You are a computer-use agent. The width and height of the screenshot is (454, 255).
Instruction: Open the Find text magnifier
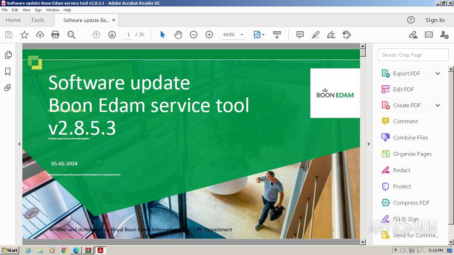pyautogui.click(x=71, y=35)
